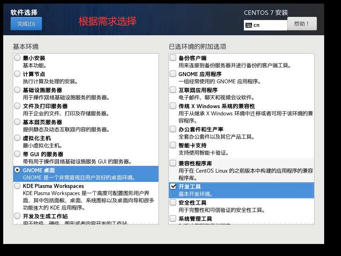Click the keyboard icon beside cn
Image resolution: width=341 pixels, height=256 pixels.
tap(249, 25)
